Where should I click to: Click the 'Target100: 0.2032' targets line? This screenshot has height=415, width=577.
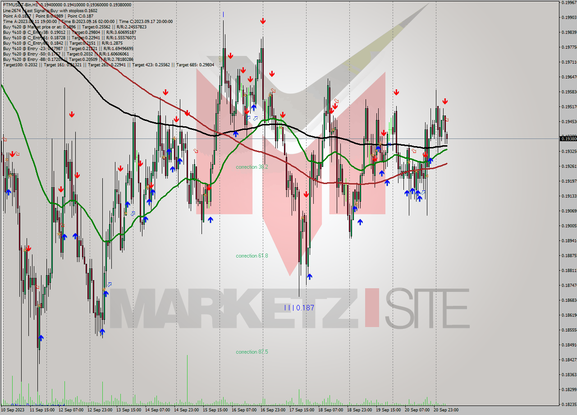tap(108, 65)
